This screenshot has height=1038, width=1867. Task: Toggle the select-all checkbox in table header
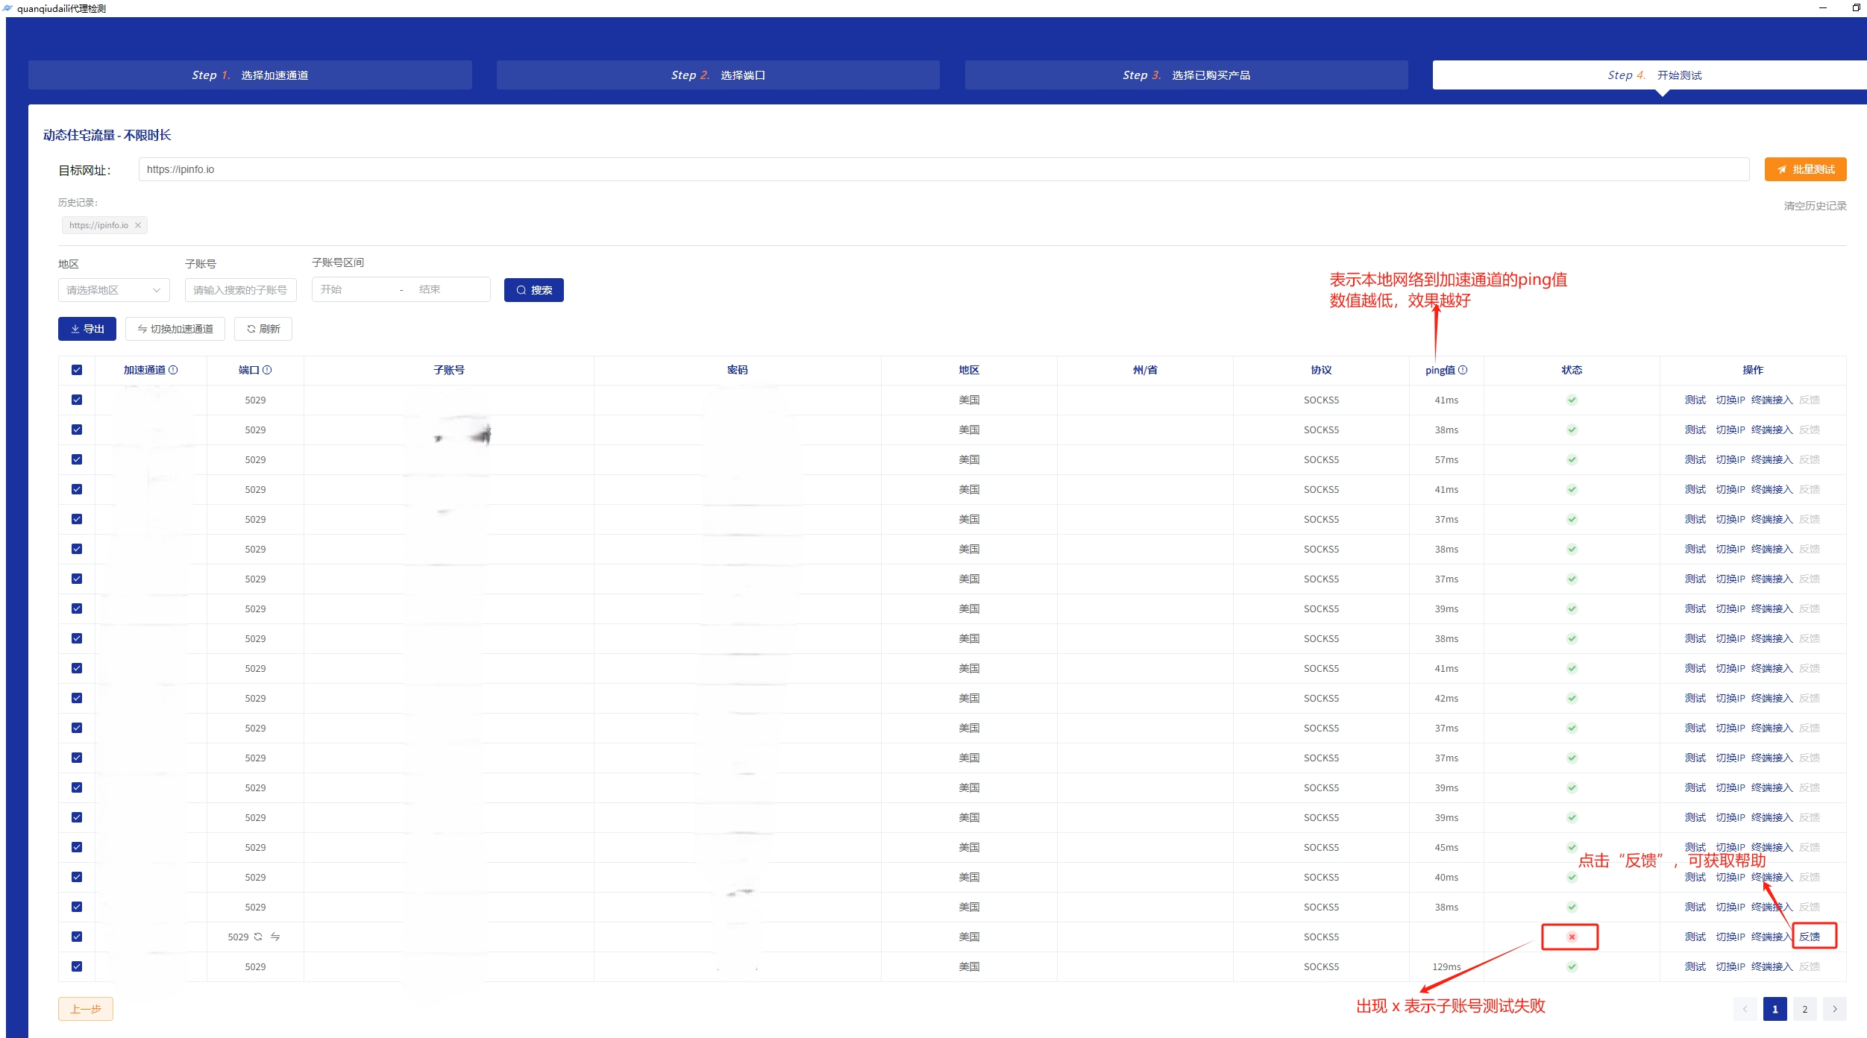(x=77, y=370)
